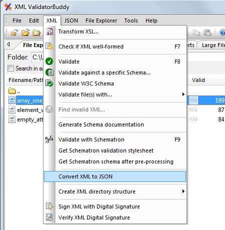The width and height of the screenshot is (225, 230).
Task: Click the element_v file icon
Action: tap(12, 110)
